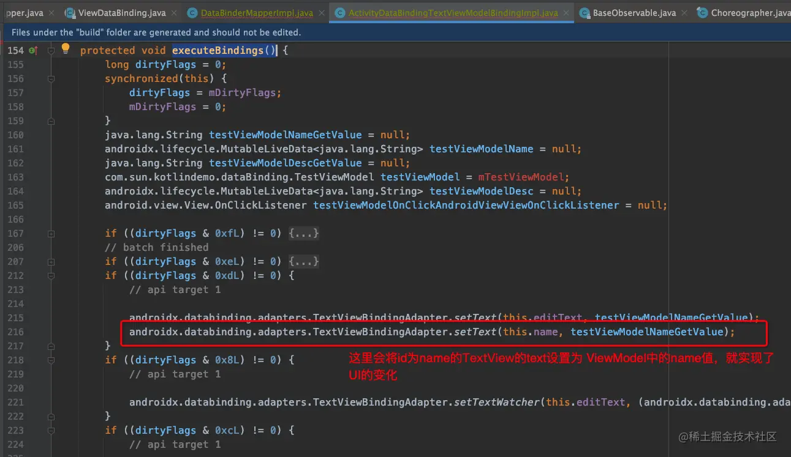Collapse the 0x8L if block on line 218

pyautogui.click(x=51, y=360)
